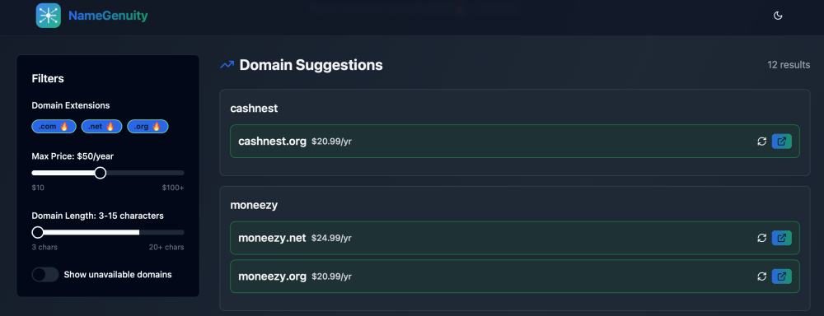Viewport: 824px width, 316px height.
Task: Click the NameGenuity logo icon
Action: click(x=49, y=16)
